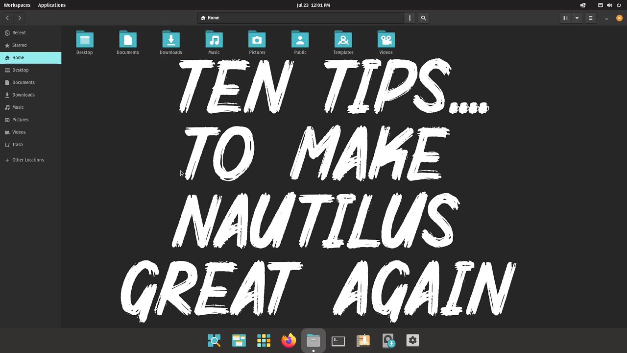627x353 pixels.
Task: Open the calendar from the date and time
Action: click(x=313, y=5)
